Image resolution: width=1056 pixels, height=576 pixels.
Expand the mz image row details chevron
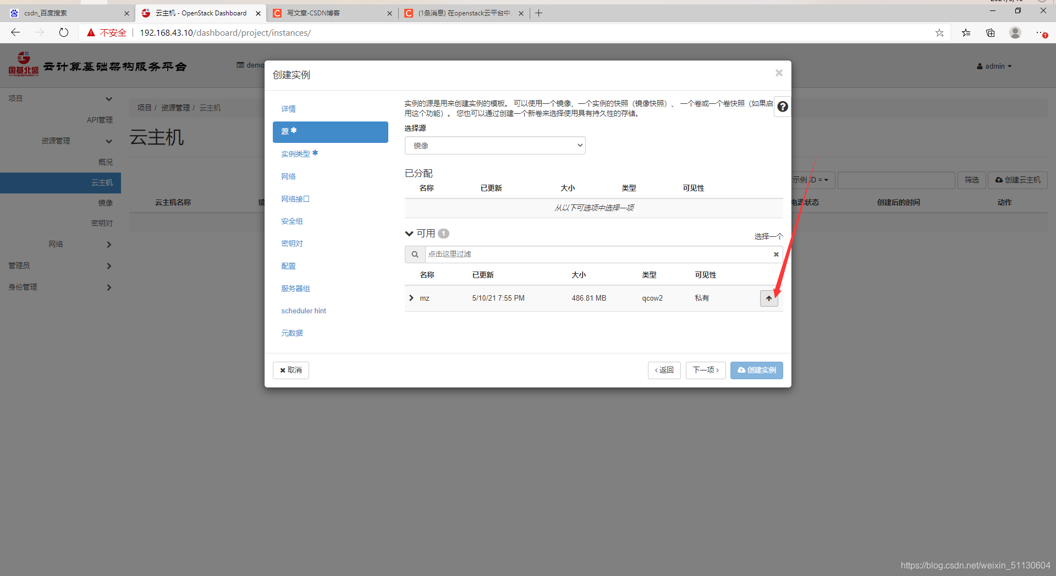pyautogui.click(x=411, y=298)
